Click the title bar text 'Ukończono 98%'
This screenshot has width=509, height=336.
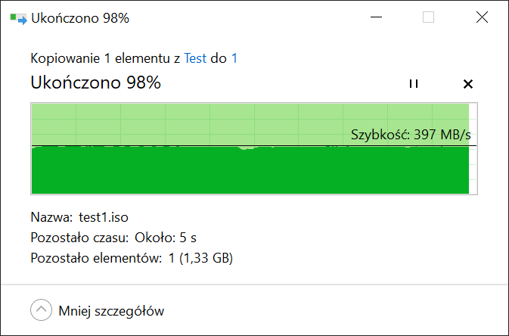80,18
